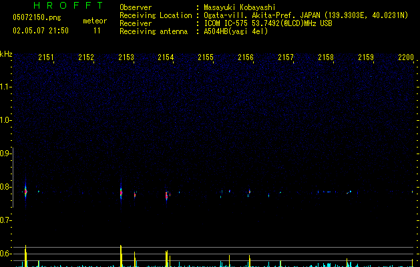Click the Receiver label
This screenshot has height=267, width=420.
(136, 23)
